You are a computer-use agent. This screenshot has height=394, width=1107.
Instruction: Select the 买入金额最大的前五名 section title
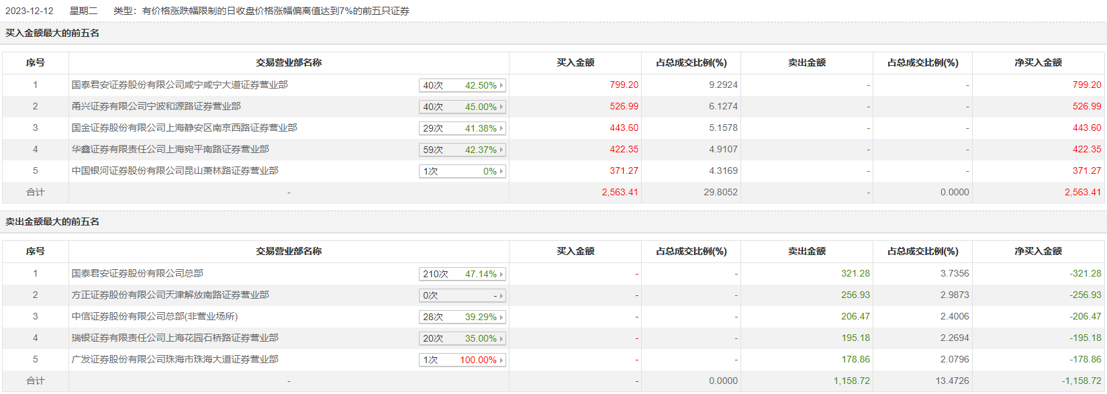pyautogui.click(x=52, y=33)
